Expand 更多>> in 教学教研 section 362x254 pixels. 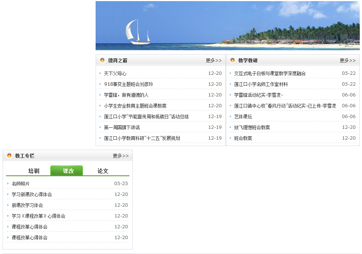click(347, 60)
